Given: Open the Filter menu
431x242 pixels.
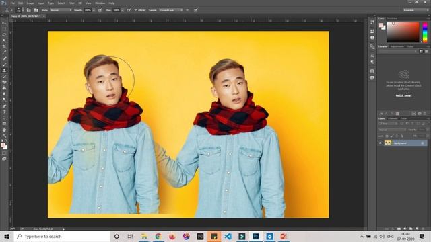Looking at the screenshot, I should click(x=71, y=3).
